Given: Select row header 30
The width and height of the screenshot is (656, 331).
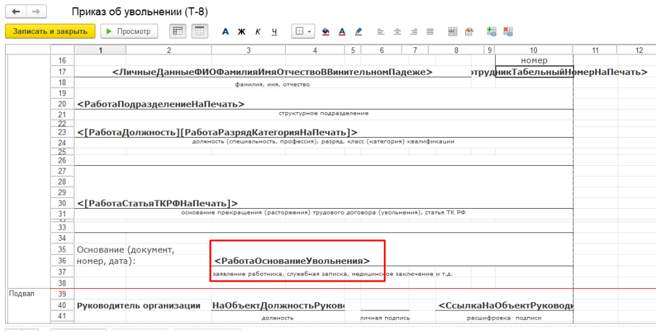Looking at the screenshot, I should 62,203.
